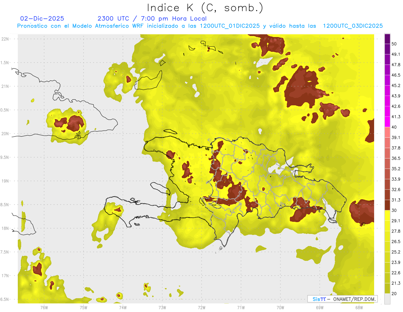Click the title 'Indice K (C, somb.)'

205,8
